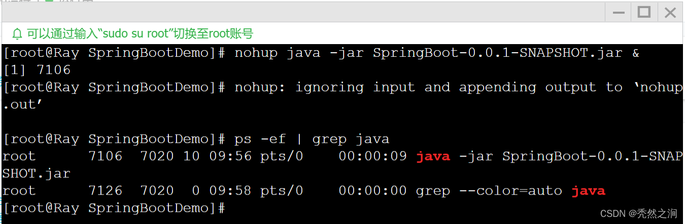Close the terminal window
The width and height of the screenshot is (685, 224).
pos(670,12)
